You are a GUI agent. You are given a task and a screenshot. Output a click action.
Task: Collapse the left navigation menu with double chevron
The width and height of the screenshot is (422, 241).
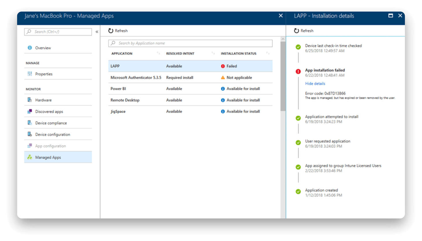97,32
